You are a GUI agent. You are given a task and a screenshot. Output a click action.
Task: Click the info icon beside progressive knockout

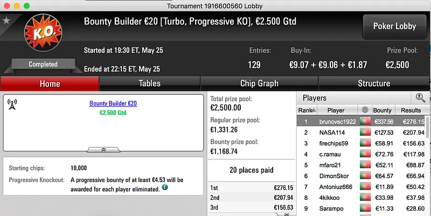(x=165, y=187)
